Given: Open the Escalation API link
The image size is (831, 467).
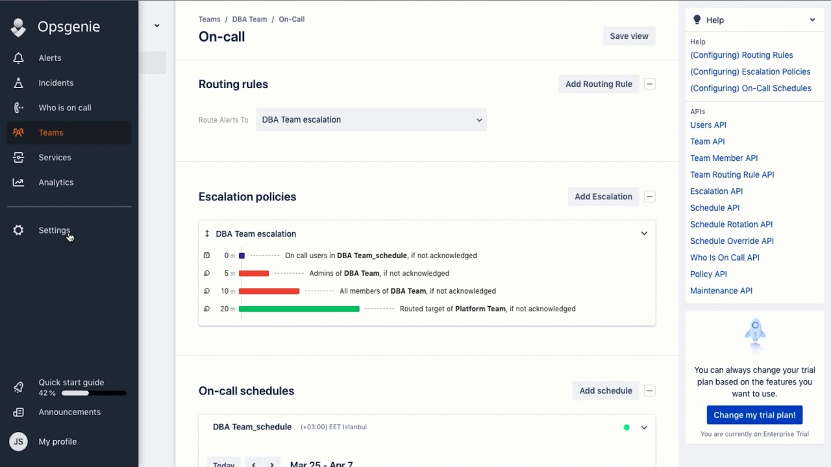Looking at the screenshot, I should coord(716,191).
